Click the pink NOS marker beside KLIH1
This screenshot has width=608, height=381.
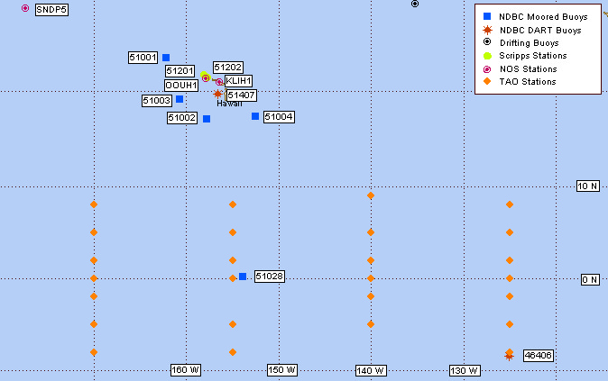(219, 82)
